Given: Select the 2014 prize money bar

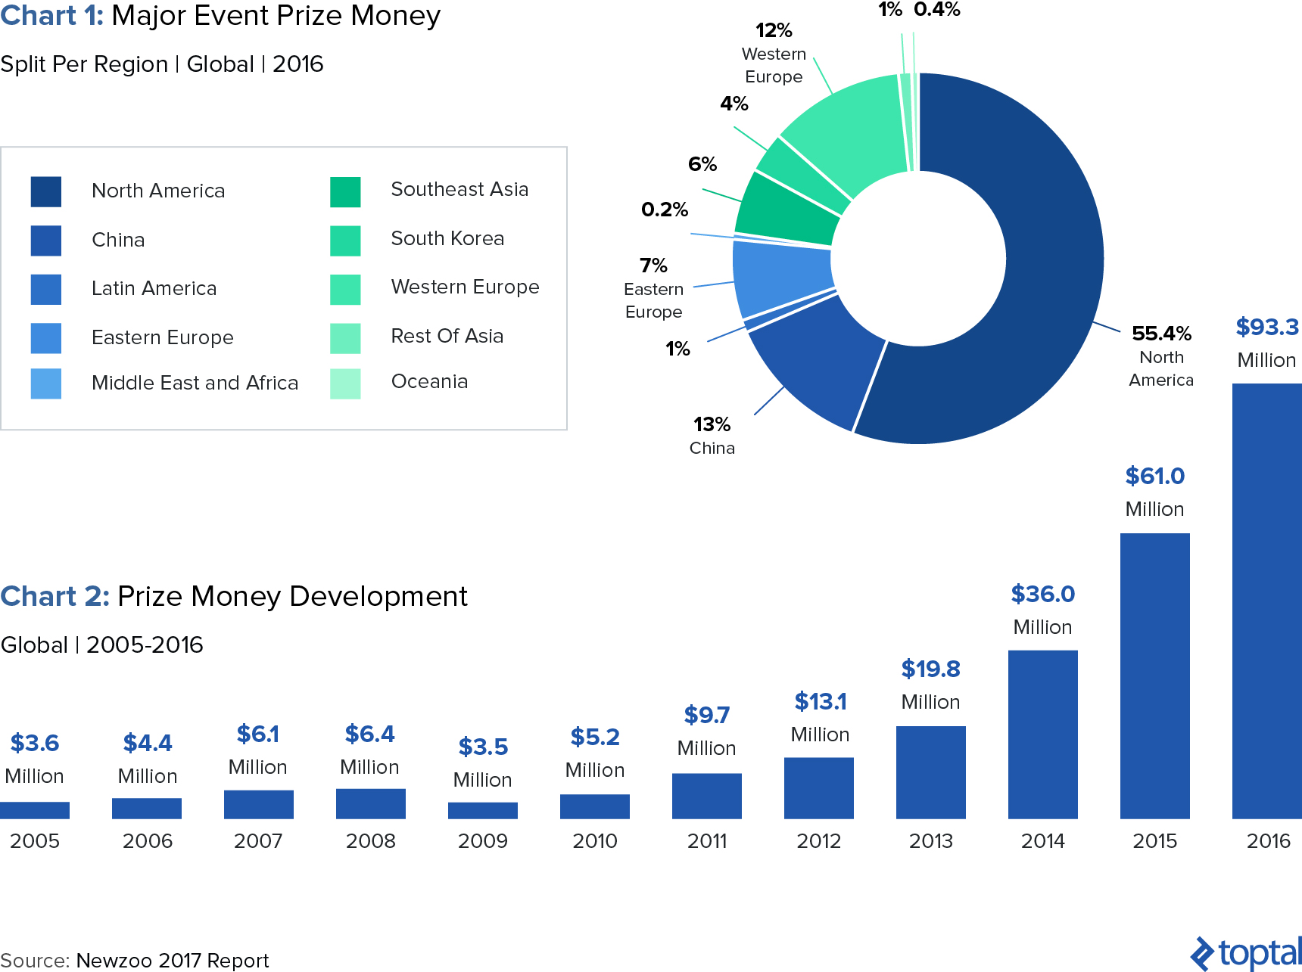Looking at the screenshot, I should tap(1042, 734).
